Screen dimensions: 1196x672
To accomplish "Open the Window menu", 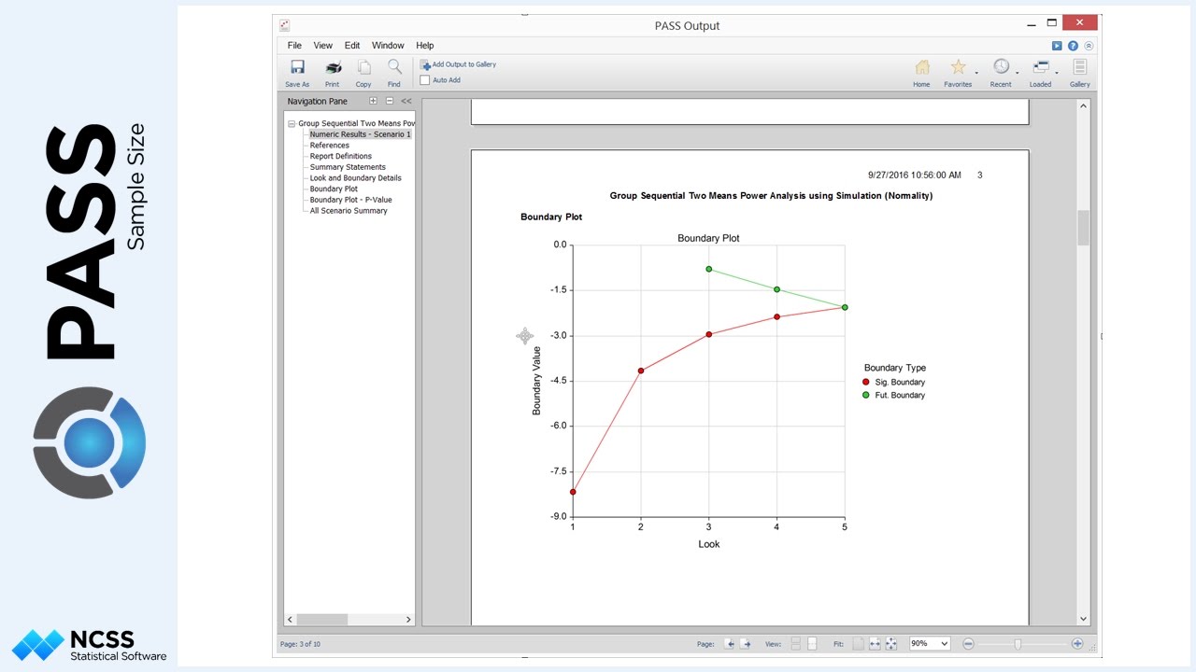I will point(388,46).
